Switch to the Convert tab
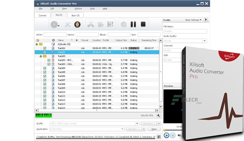This screenshot has height=141, width=244. click(43, 15)
